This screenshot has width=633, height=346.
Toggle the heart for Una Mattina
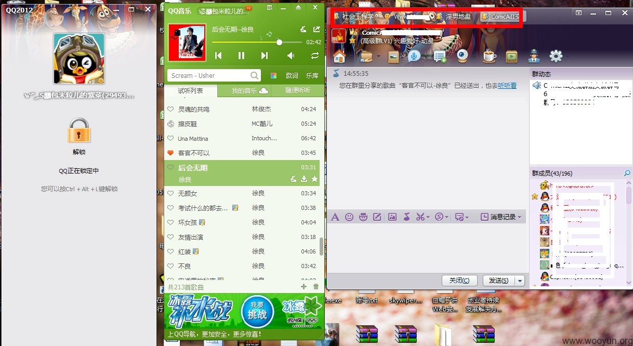click(170, 138)
